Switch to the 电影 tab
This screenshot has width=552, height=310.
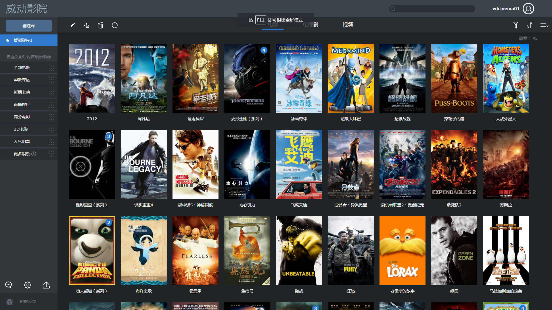click(273, 25)
